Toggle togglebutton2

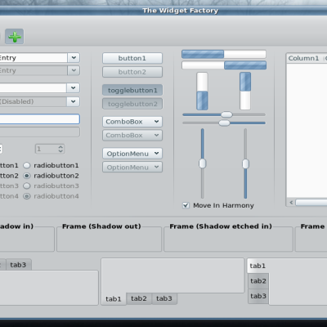pos(132,104)
